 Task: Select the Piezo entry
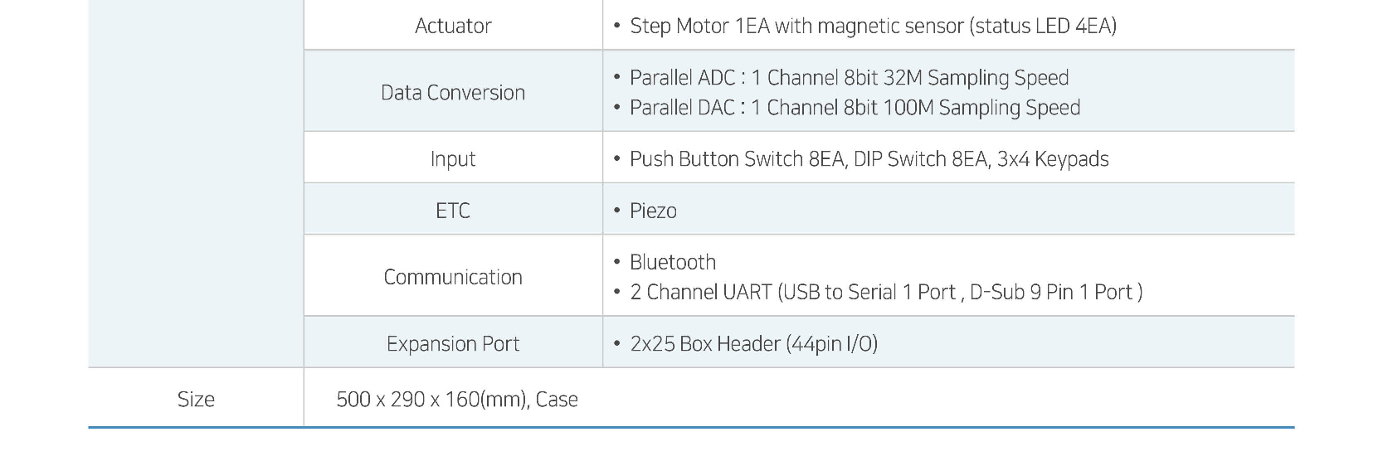653,211
